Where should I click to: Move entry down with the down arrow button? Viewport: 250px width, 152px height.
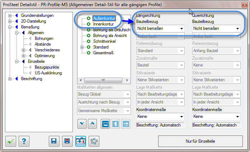(x=82, y=124)
